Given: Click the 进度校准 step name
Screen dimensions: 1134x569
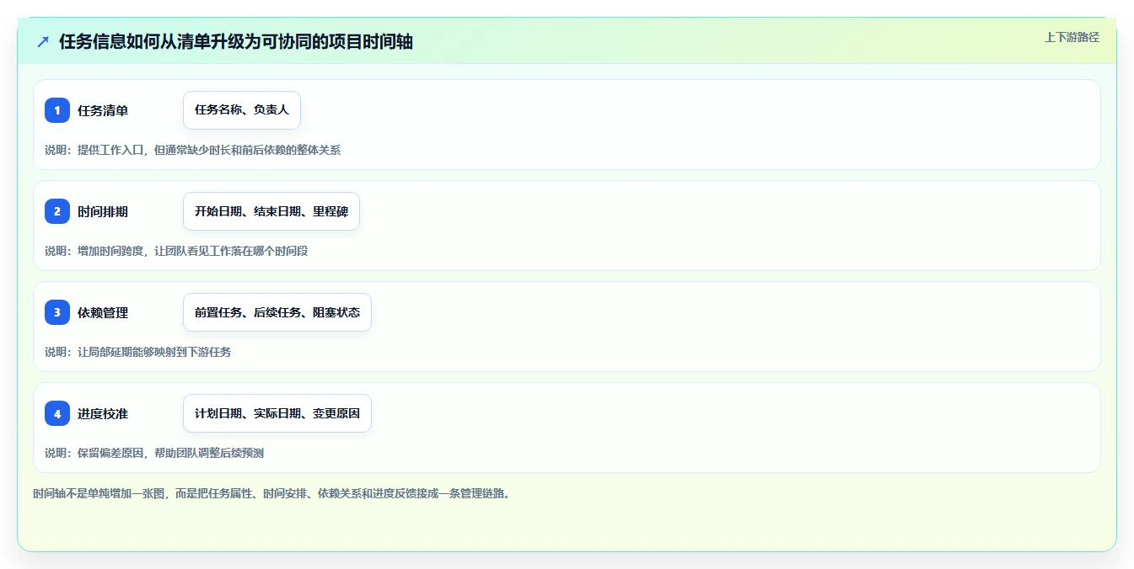Looking at the screenshot, I should click(x=103, y=413).
